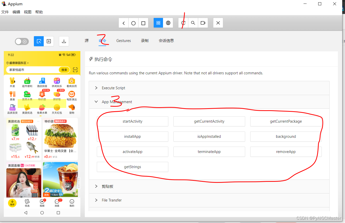Tap the 我的 bottom tab in phone
345x223 pixels.
72,203
